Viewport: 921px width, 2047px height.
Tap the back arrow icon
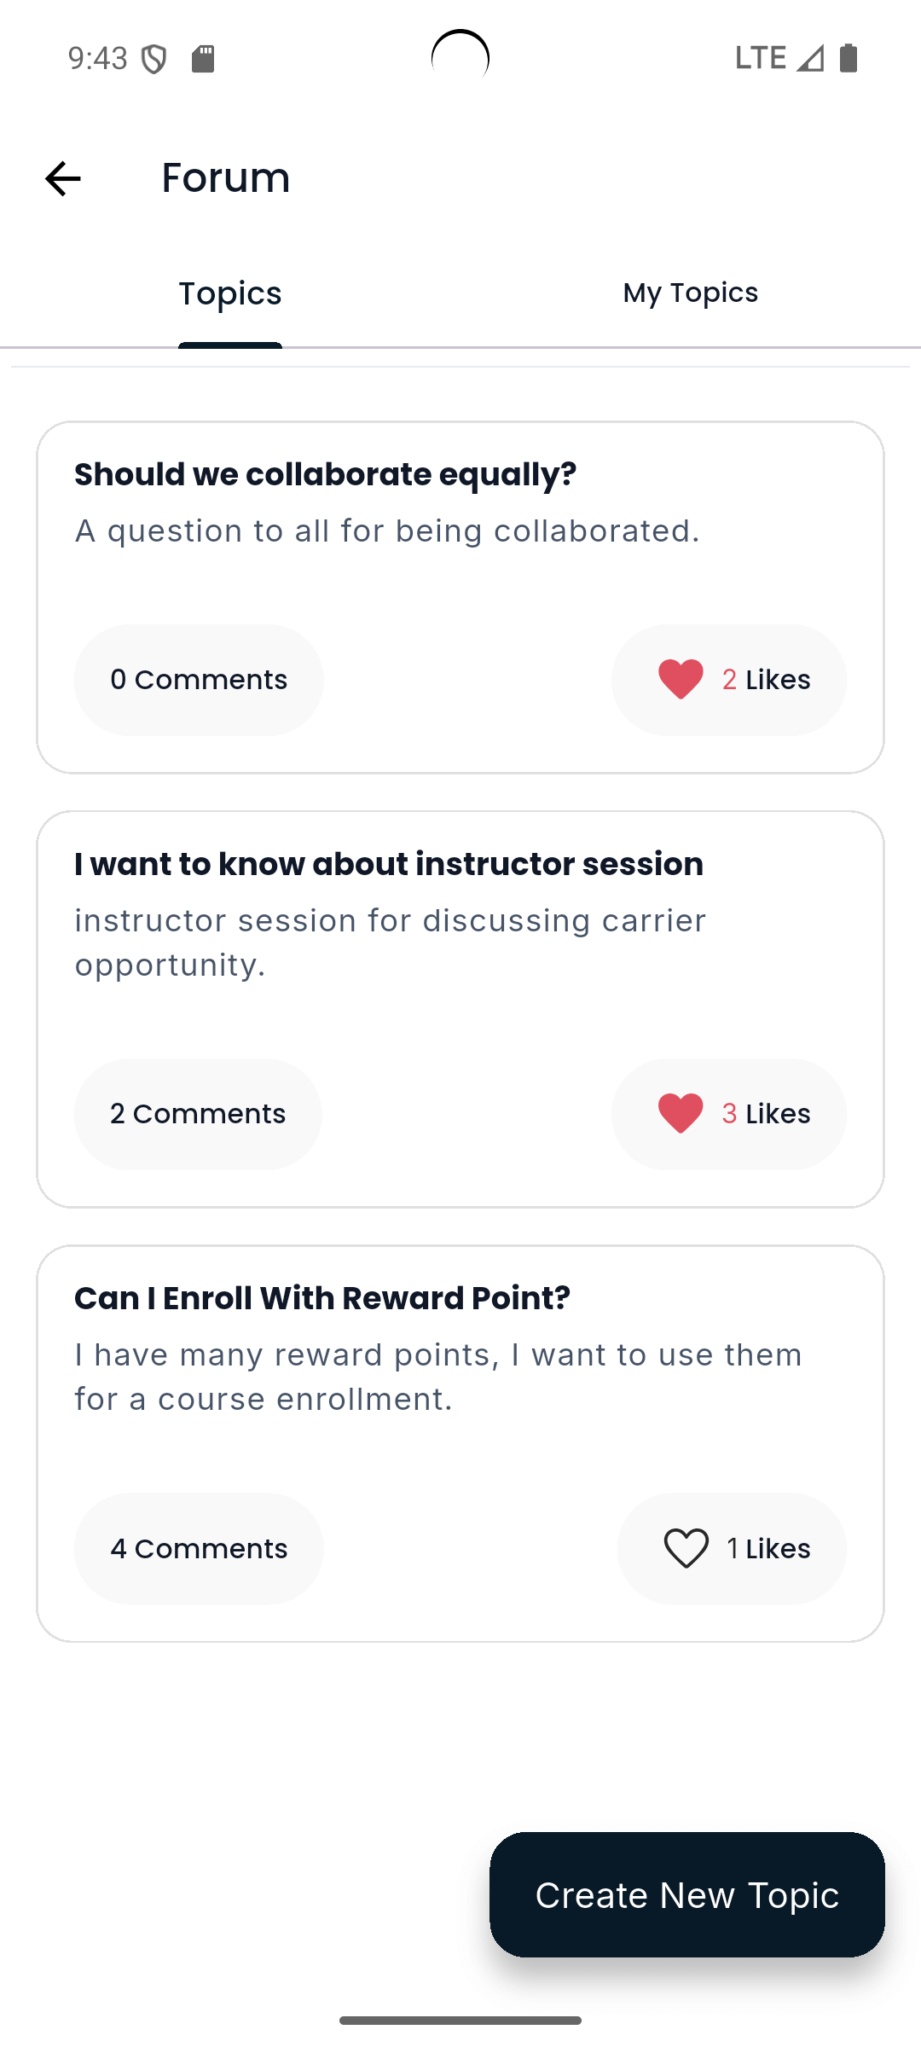pyautogui.click(x=62, y=178)
